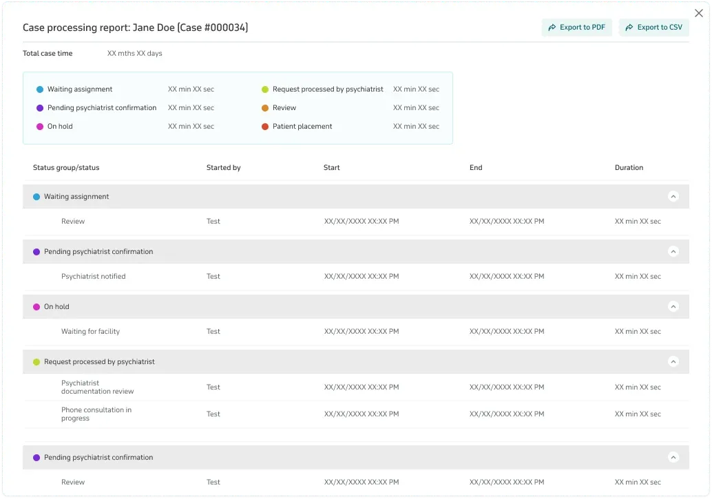712x499 pixels.
Task: Click magenta dot beside On hold in legend
Action: click(x=40, y=127)
